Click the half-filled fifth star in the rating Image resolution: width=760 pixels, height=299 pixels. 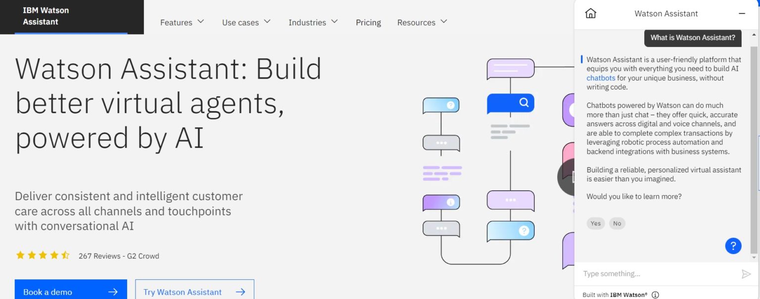pos(65,255)
